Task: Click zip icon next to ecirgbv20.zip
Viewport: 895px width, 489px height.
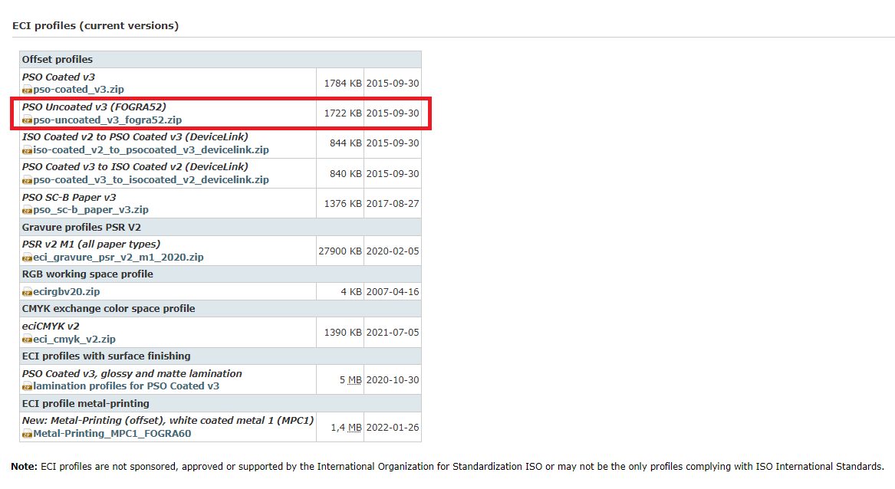Action: 27,292
